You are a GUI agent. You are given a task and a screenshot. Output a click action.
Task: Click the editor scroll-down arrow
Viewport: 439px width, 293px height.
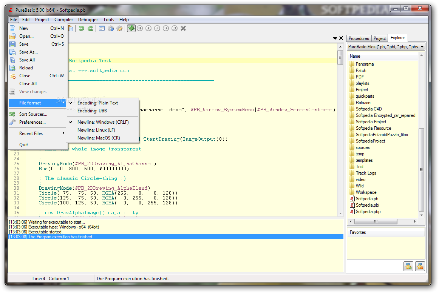pos(340,213)
